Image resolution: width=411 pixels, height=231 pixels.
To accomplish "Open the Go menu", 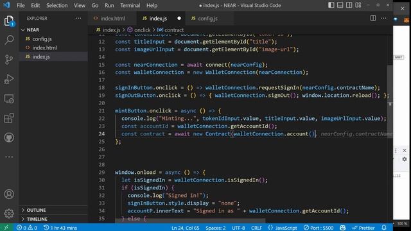I will [x=95, y=5].
